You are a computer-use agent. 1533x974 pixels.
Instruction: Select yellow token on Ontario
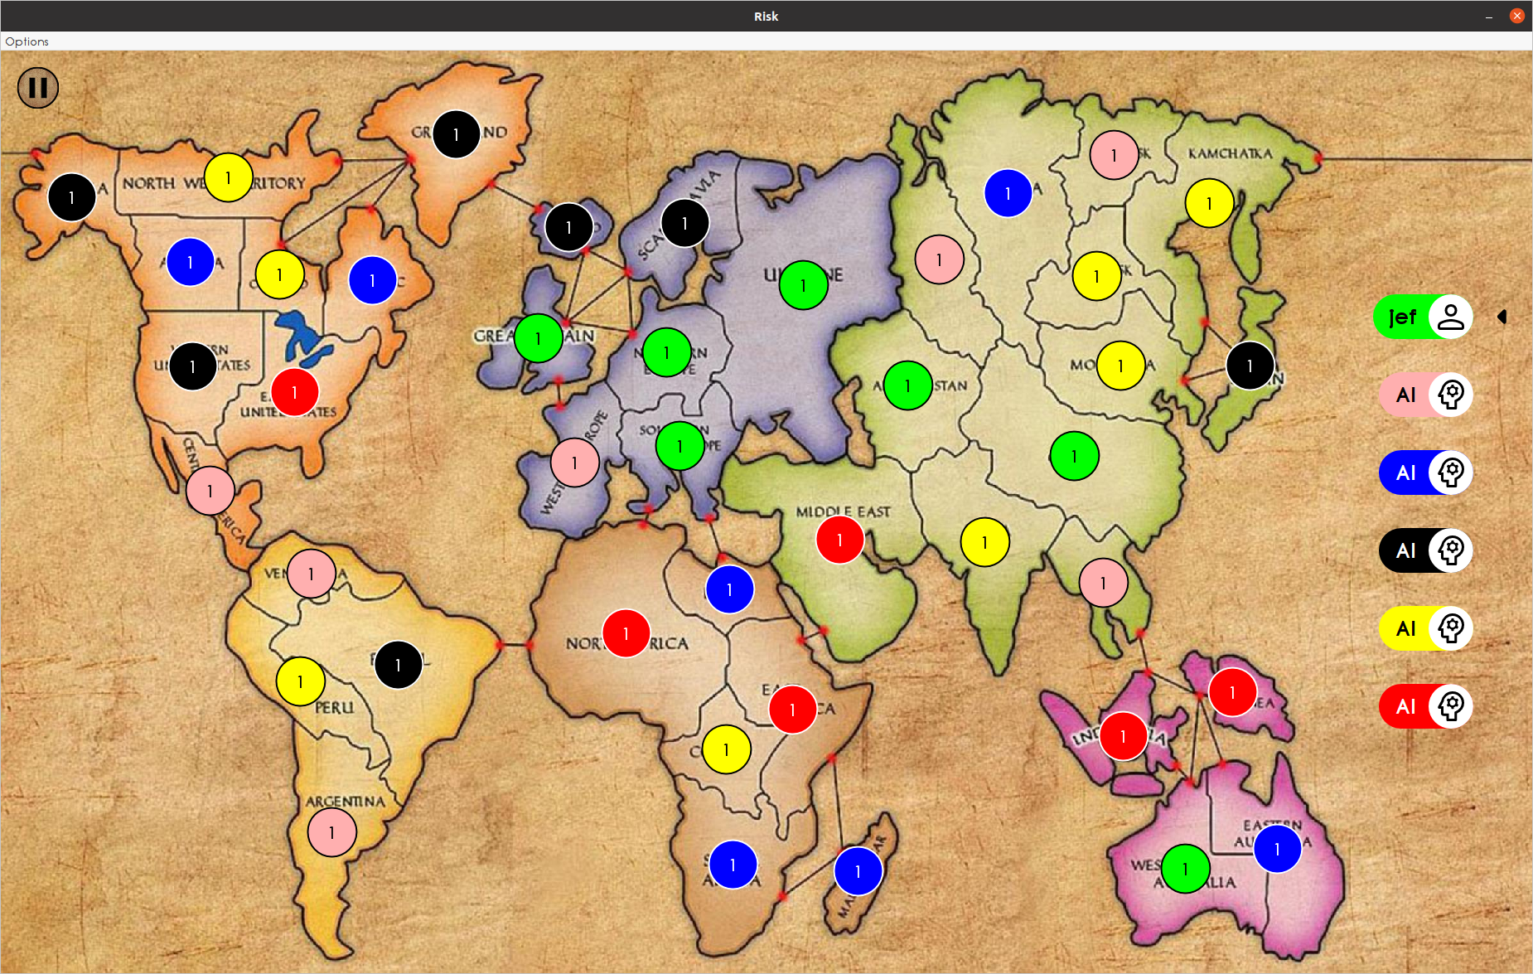pyautogui.click(x=279, y=274)
